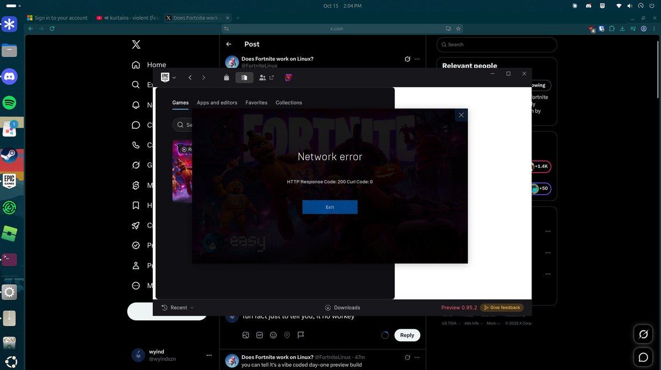Viewport: 661px width, 370px height.
Task: Switch to the kurtains - violent YouTube tab
Action: tap(128, 18)
